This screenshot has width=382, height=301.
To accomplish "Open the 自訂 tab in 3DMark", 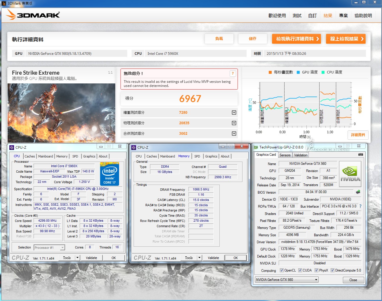I will [312, 15].
